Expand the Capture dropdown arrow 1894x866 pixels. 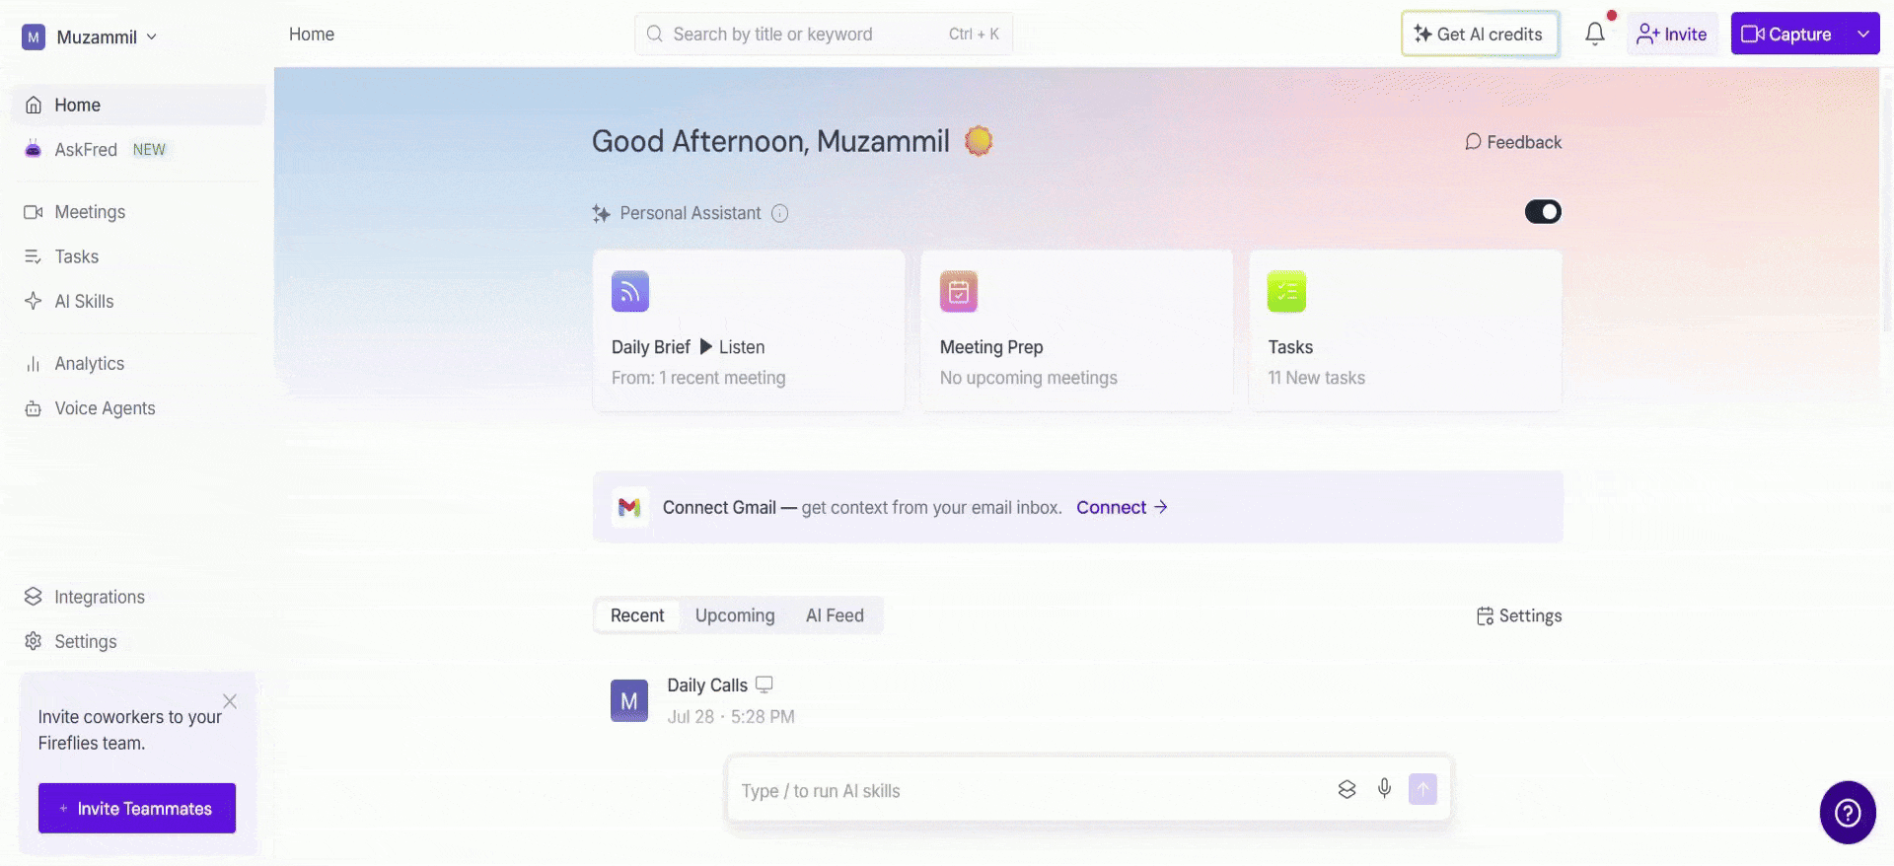point(1863,34)
